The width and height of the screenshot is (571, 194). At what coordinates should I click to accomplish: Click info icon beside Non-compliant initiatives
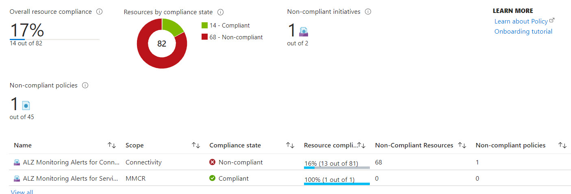pos(368,12)
